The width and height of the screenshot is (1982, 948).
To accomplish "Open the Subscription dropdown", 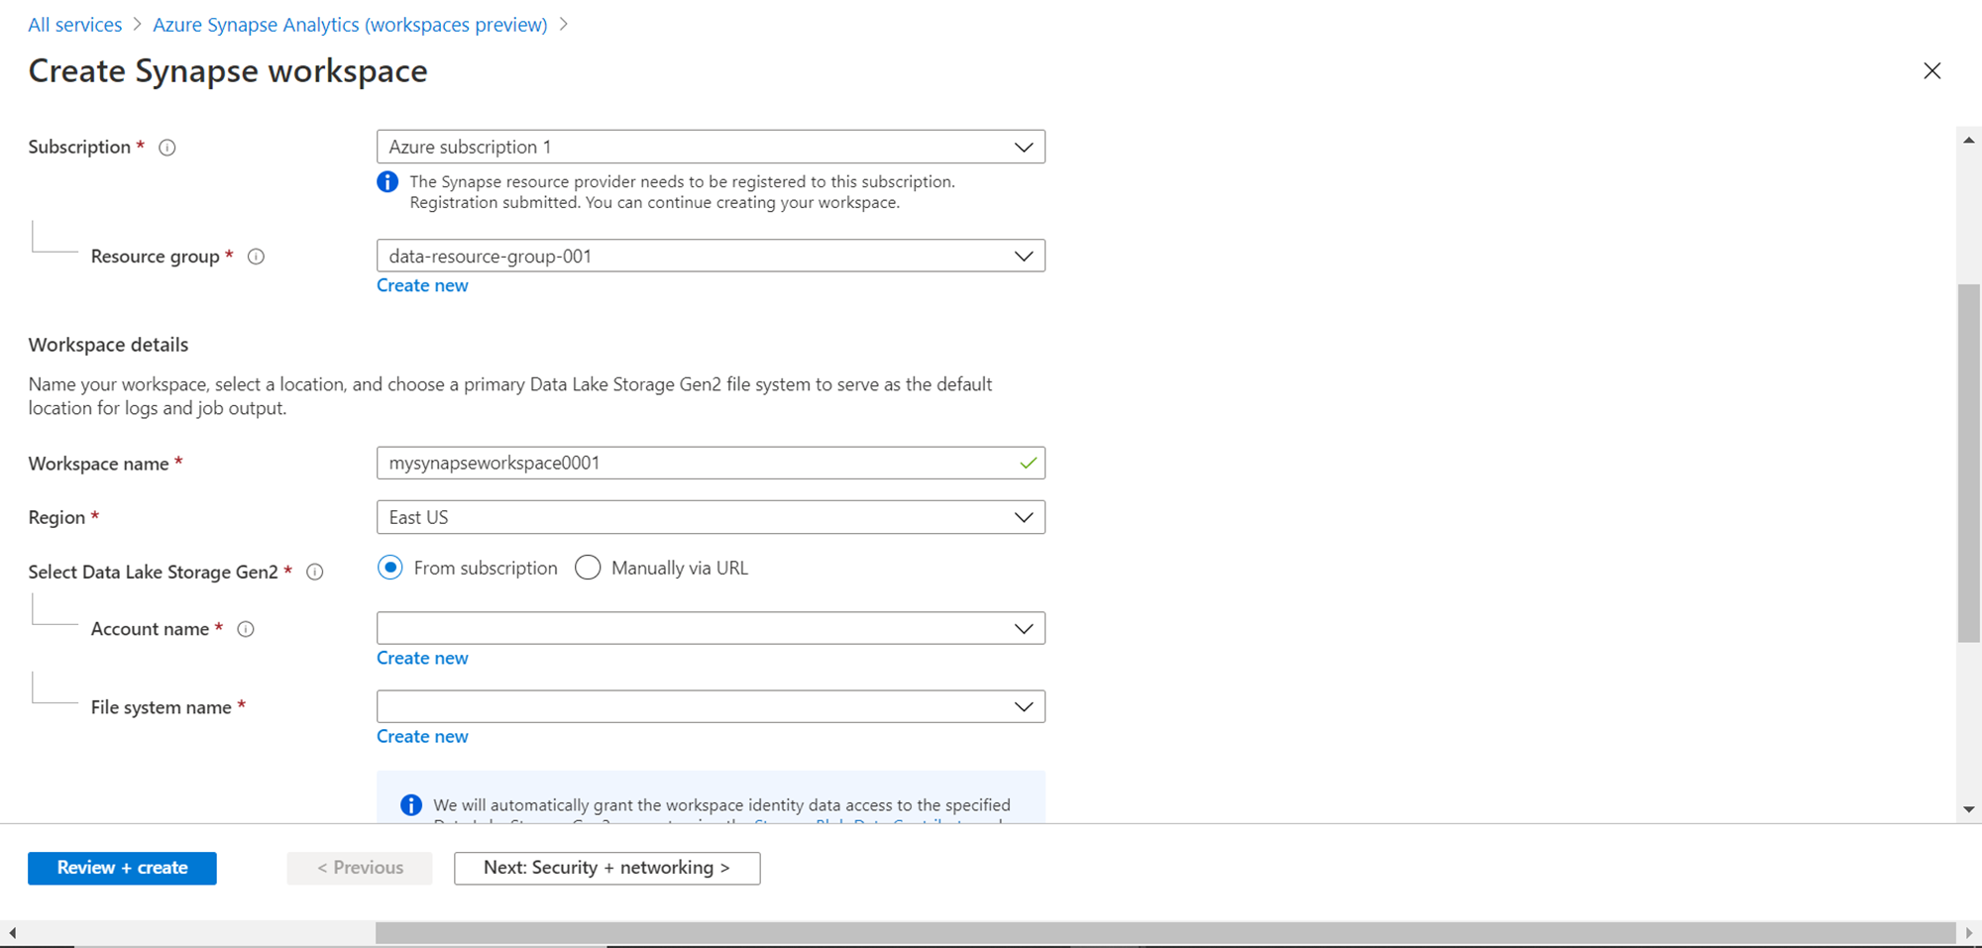I will (x=710, y=147).
